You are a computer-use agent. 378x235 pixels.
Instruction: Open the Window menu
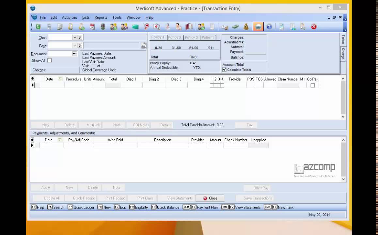coord(133,17)
